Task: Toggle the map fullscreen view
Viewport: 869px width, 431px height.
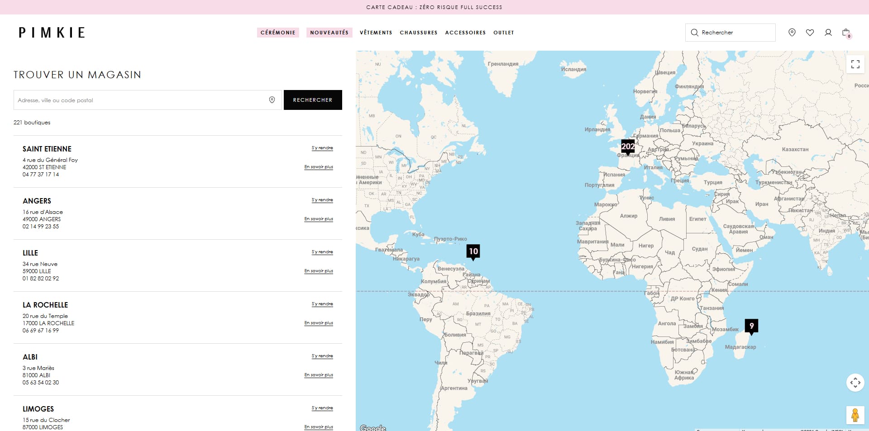Action: 855,64
